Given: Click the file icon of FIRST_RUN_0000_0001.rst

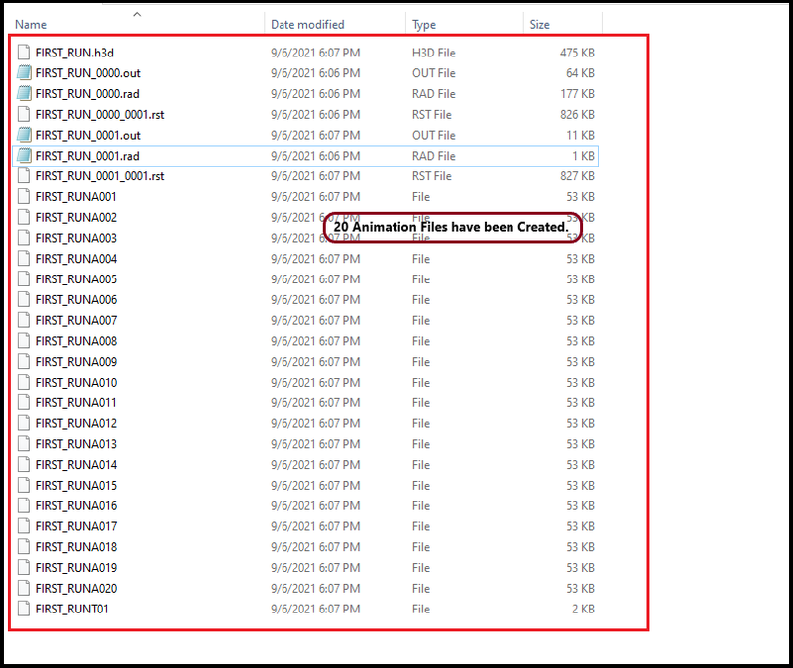Looking at the screenshot, I should (24, 115).
